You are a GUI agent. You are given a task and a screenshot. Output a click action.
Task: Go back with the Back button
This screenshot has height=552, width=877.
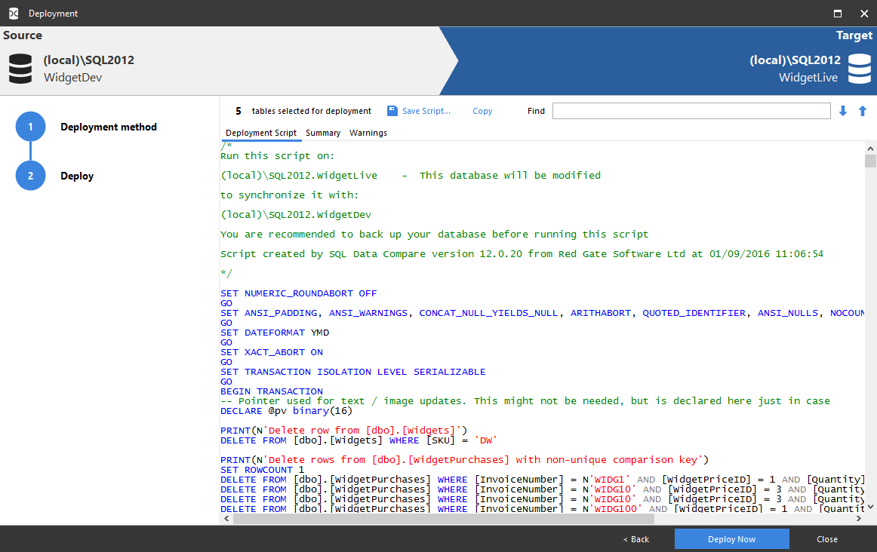click(636, 539)
